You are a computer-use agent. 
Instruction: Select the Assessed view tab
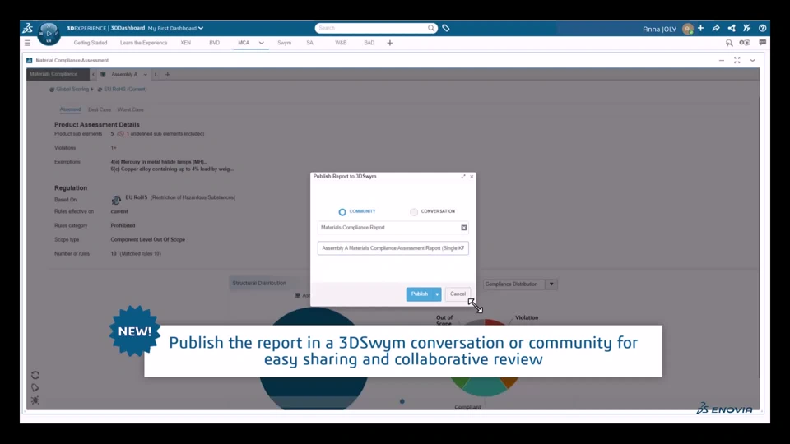tap(70, 109)
